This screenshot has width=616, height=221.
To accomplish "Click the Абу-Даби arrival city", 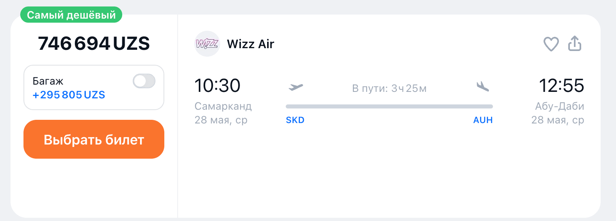I will [x=560, y=106].
